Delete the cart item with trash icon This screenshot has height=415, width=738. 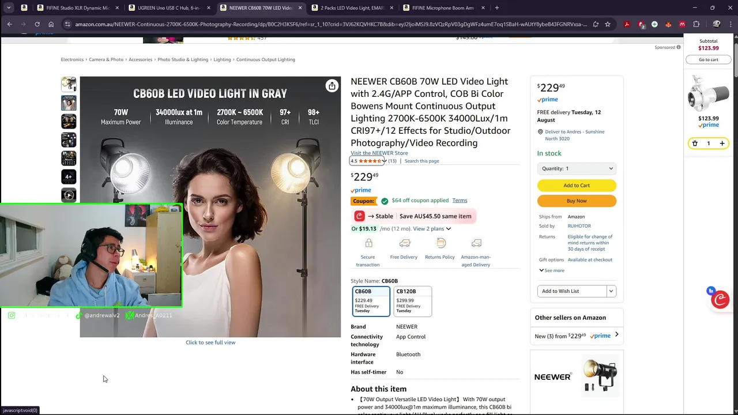(x=695, y=143)
